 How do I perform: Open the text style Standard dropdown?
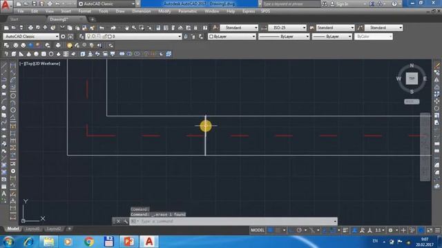(x=239, y=28)
